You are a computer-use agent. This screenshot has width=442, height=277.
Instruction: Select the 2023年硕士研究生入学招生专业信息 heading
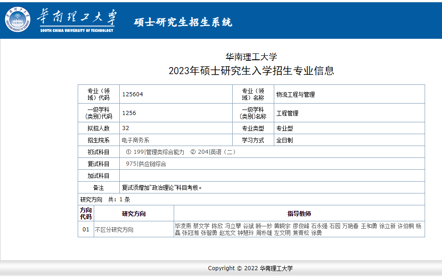[251, 71]
